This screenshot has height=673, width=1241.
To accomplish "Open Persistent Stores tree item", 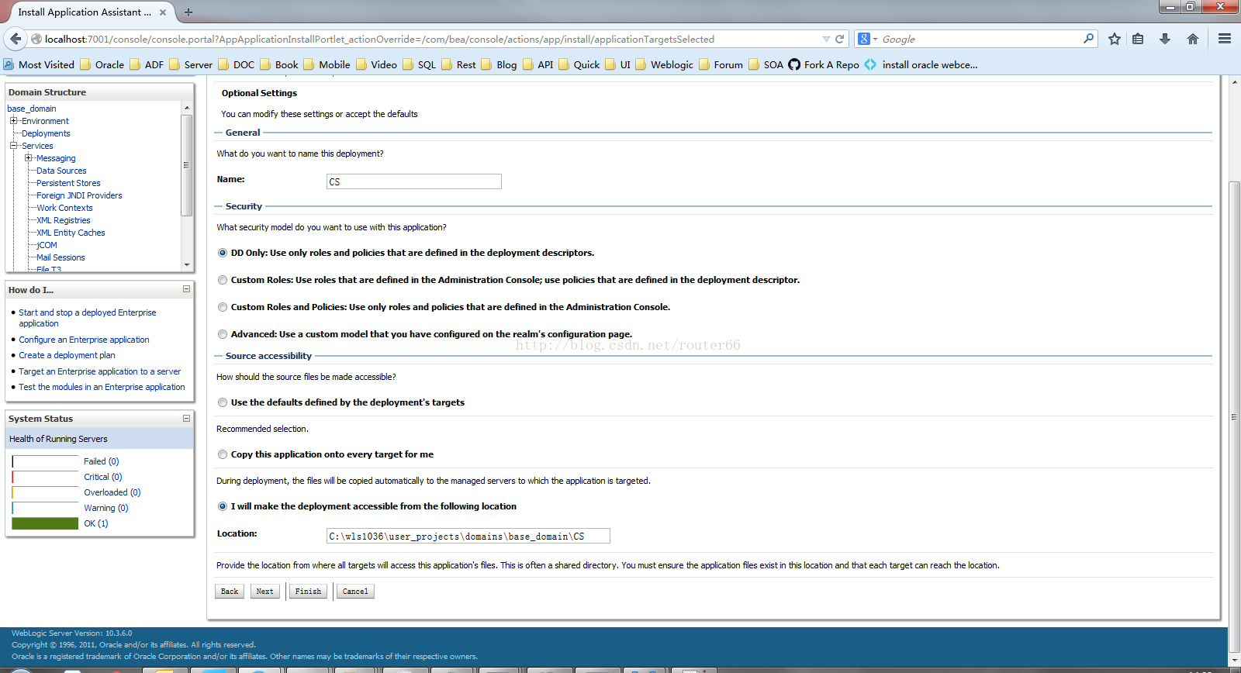I will coord(68,183).
